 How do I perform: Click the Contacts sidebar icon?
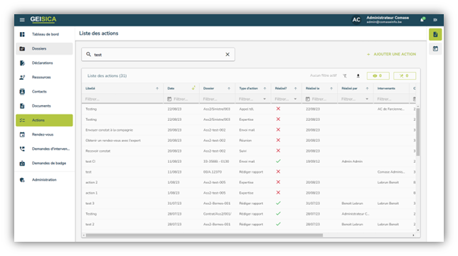[22, 92]
